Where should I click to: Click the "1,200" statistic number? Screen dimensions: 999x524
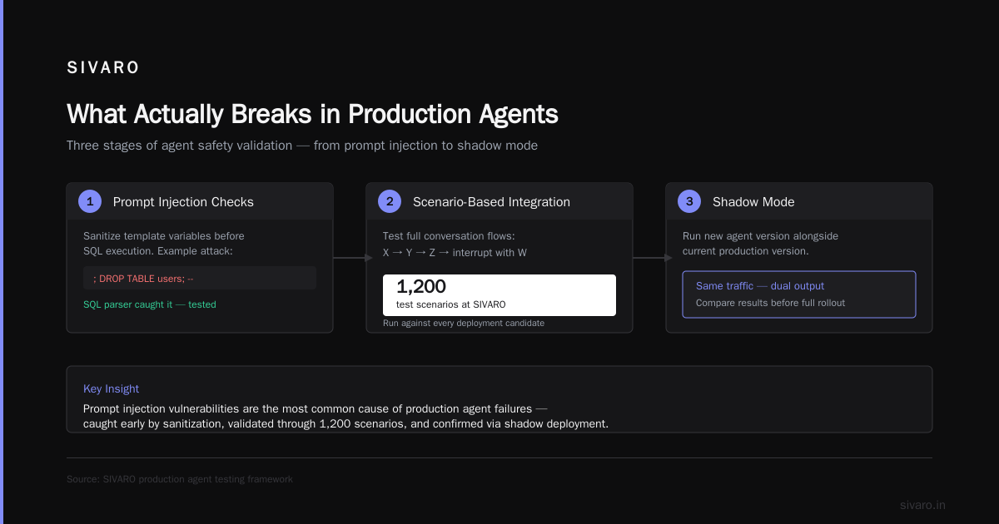pos(421,287)
